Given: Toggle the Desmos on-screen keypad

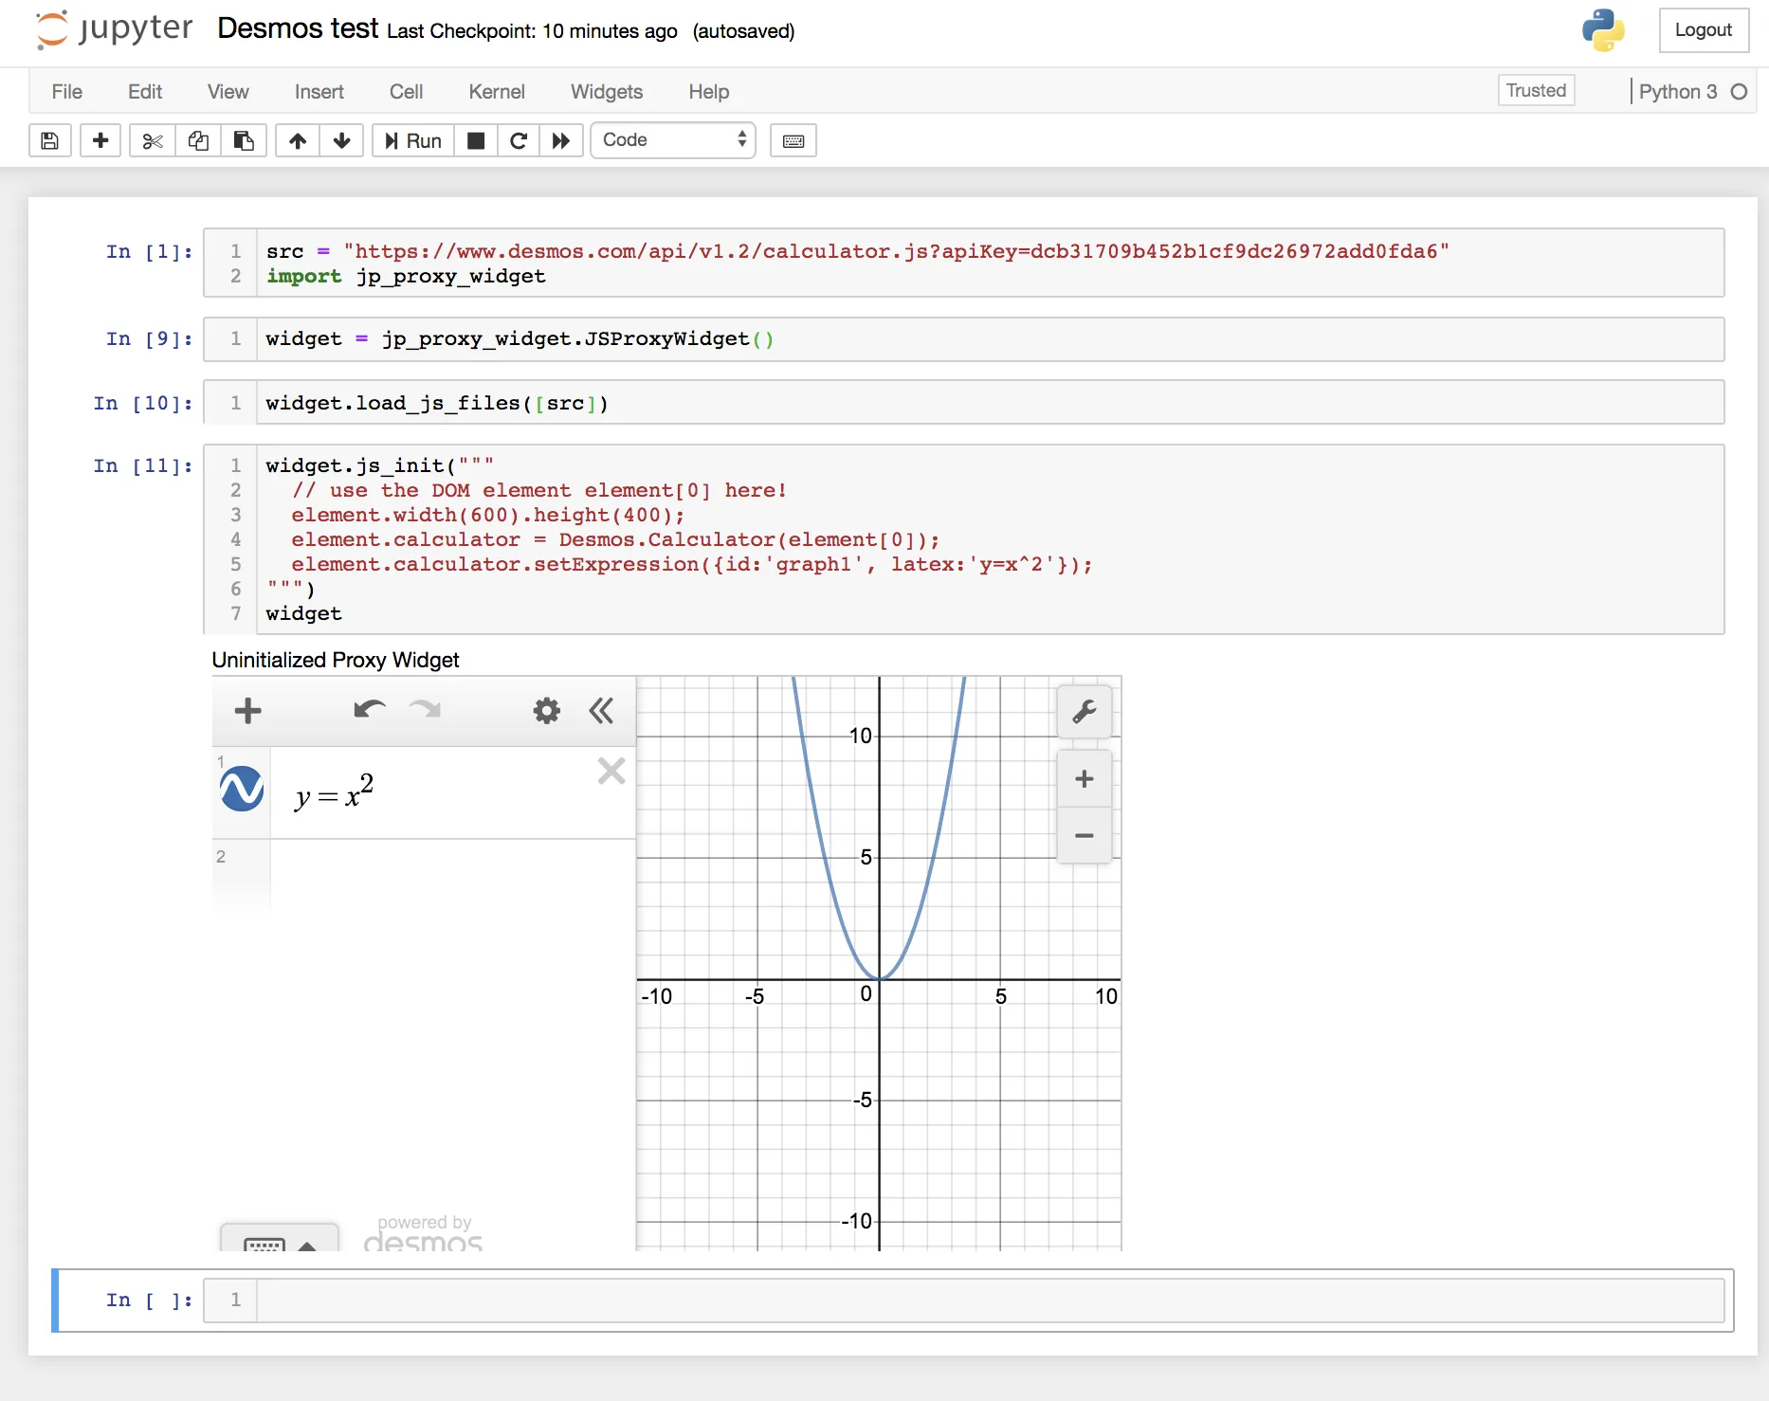Looking at the screenshot, I should [279, 1241].
